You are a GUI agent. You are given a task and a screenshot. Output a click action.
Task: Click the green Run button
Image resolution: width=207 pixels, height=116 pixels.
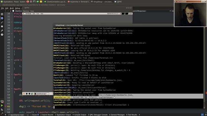pos(2,105)
